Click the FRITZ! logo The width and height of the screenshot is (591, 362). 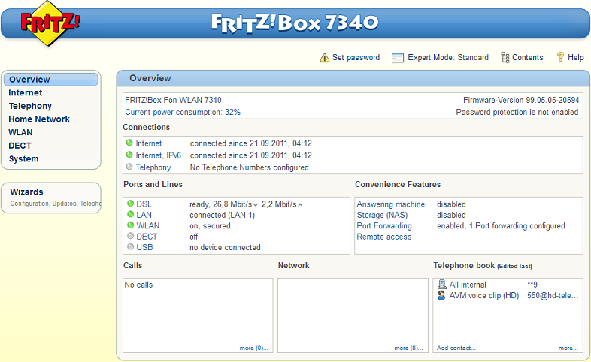[x=50, y=23]
